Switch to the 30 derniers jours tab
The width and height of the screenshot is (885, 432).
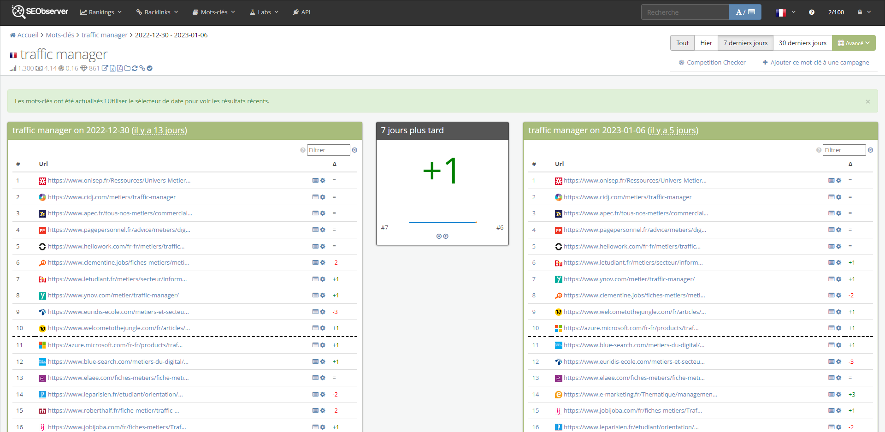[x=802, y=42]
